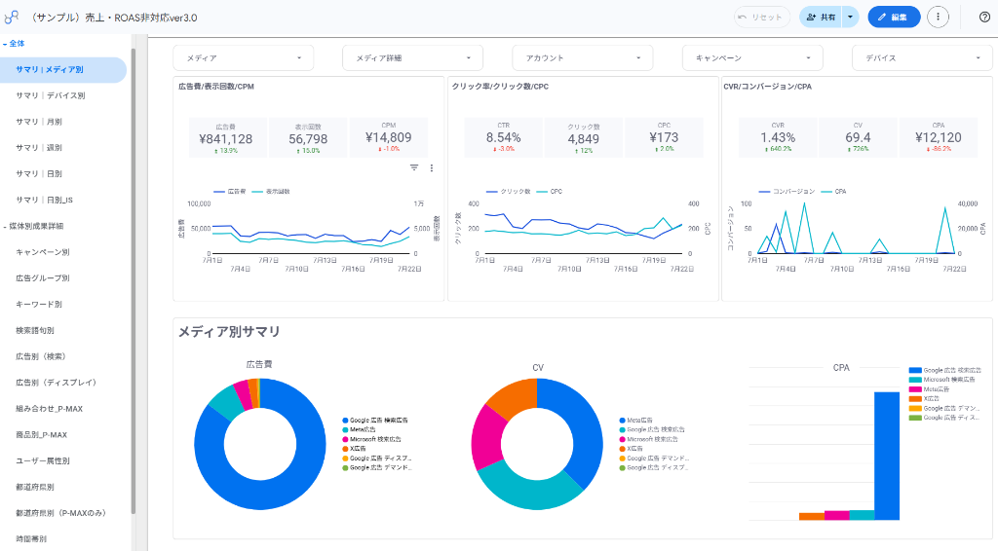This screenshot has width=998, height=551.
Task: Open the three-dot more options menu in header
Action: coord(938,18)
